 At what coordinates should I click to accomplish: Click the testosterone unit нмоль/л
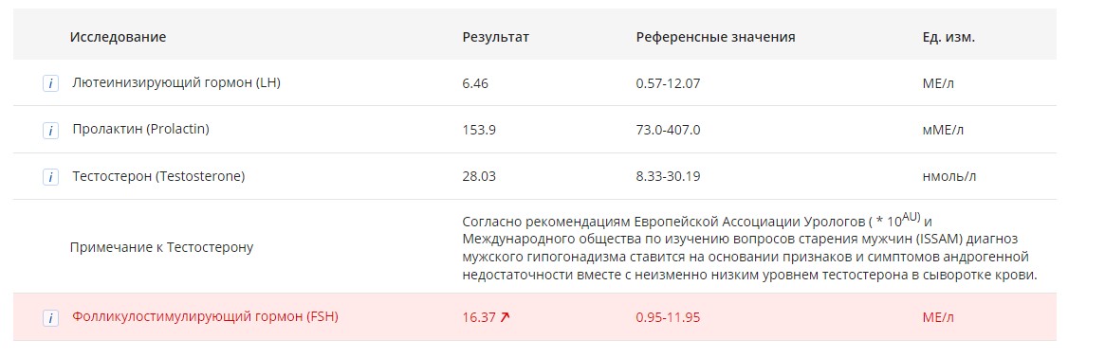949,177
